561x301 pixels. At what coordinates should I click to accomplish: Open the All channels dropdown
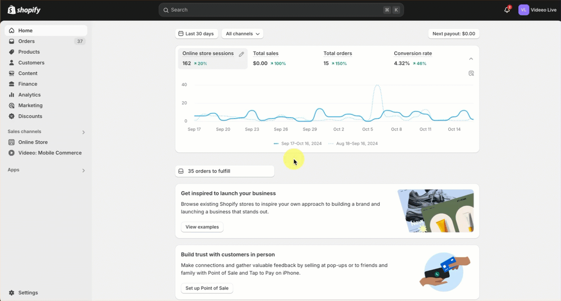pos(242,34)
